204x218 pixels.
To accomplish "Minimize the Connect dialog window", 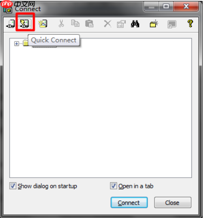I will (x=151, y=6).
